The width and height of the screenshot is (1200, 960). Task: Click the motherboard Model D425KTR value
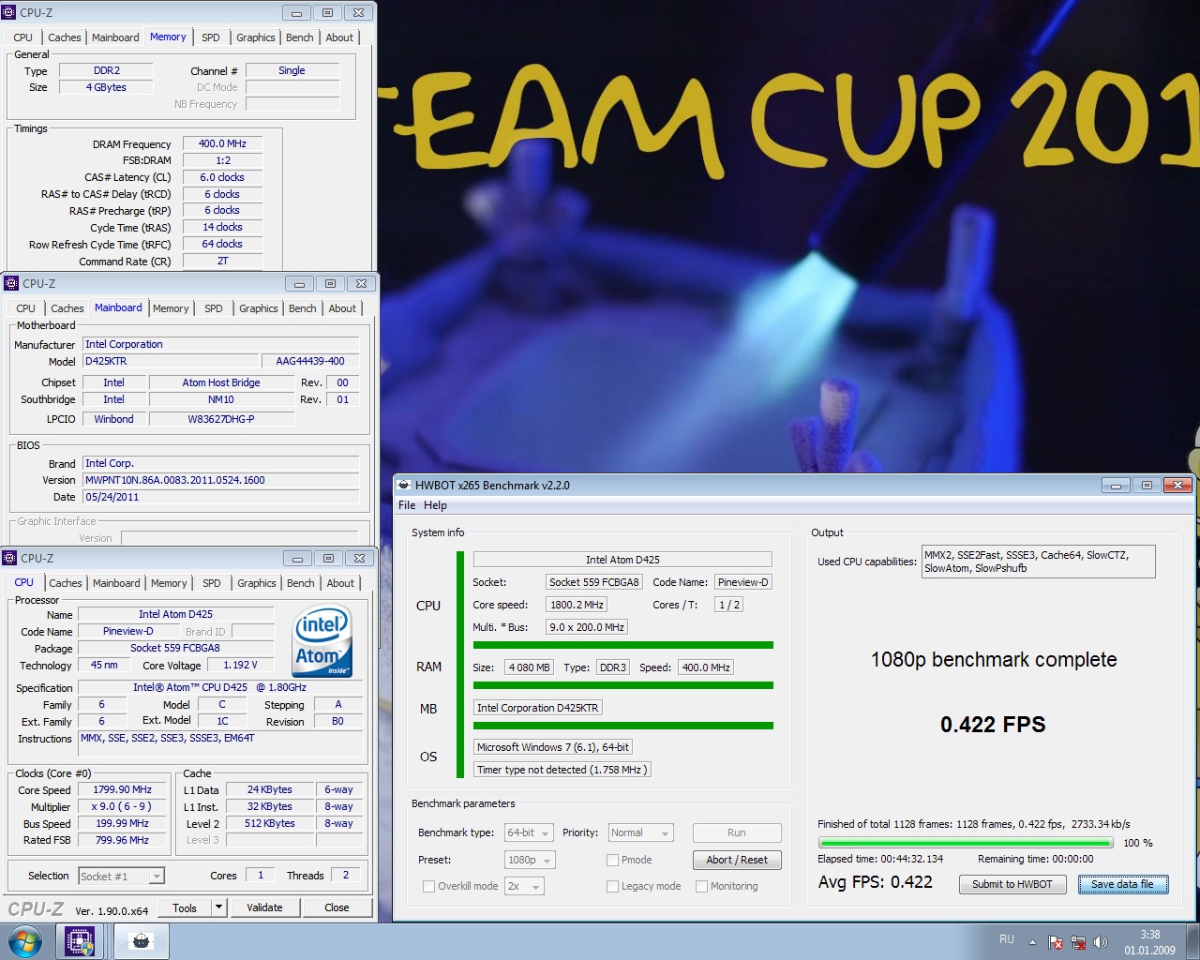[172, 361]
